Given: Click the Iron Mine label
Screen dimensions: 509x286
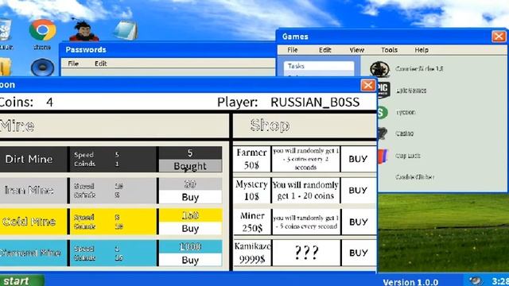Looking at the screenshot, I should pos(29,191).
